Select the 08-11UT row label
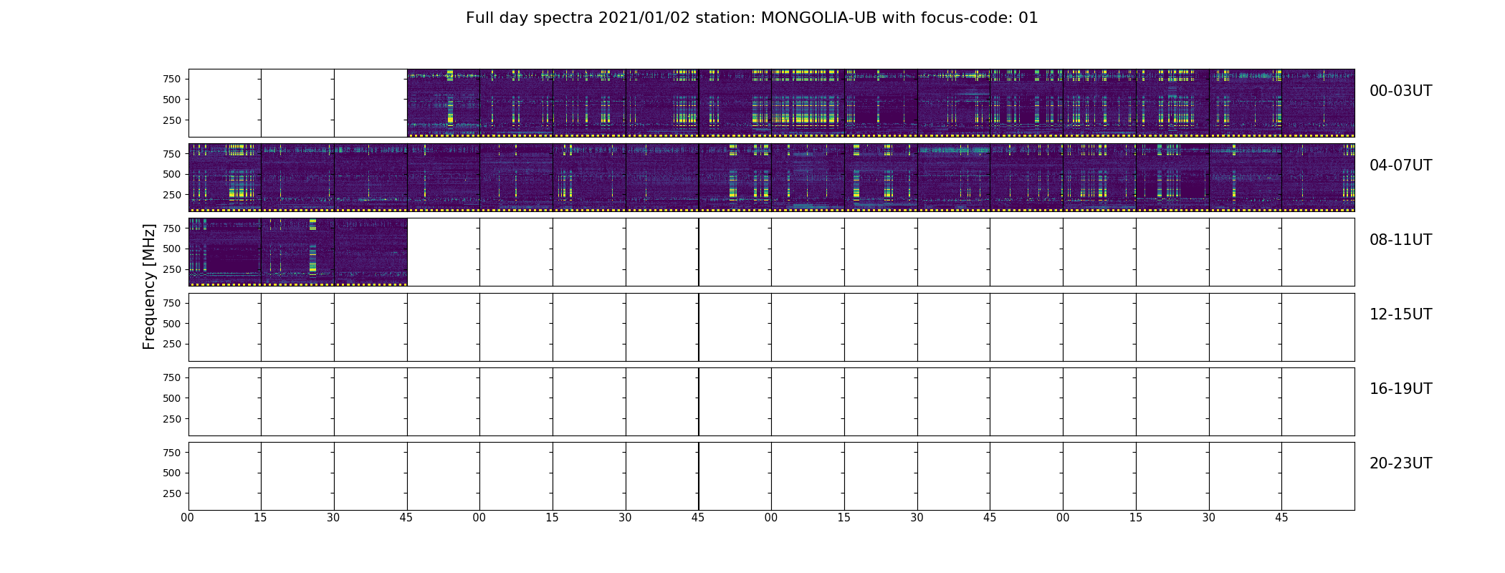1505x573 pixels. pos(1400,240)
